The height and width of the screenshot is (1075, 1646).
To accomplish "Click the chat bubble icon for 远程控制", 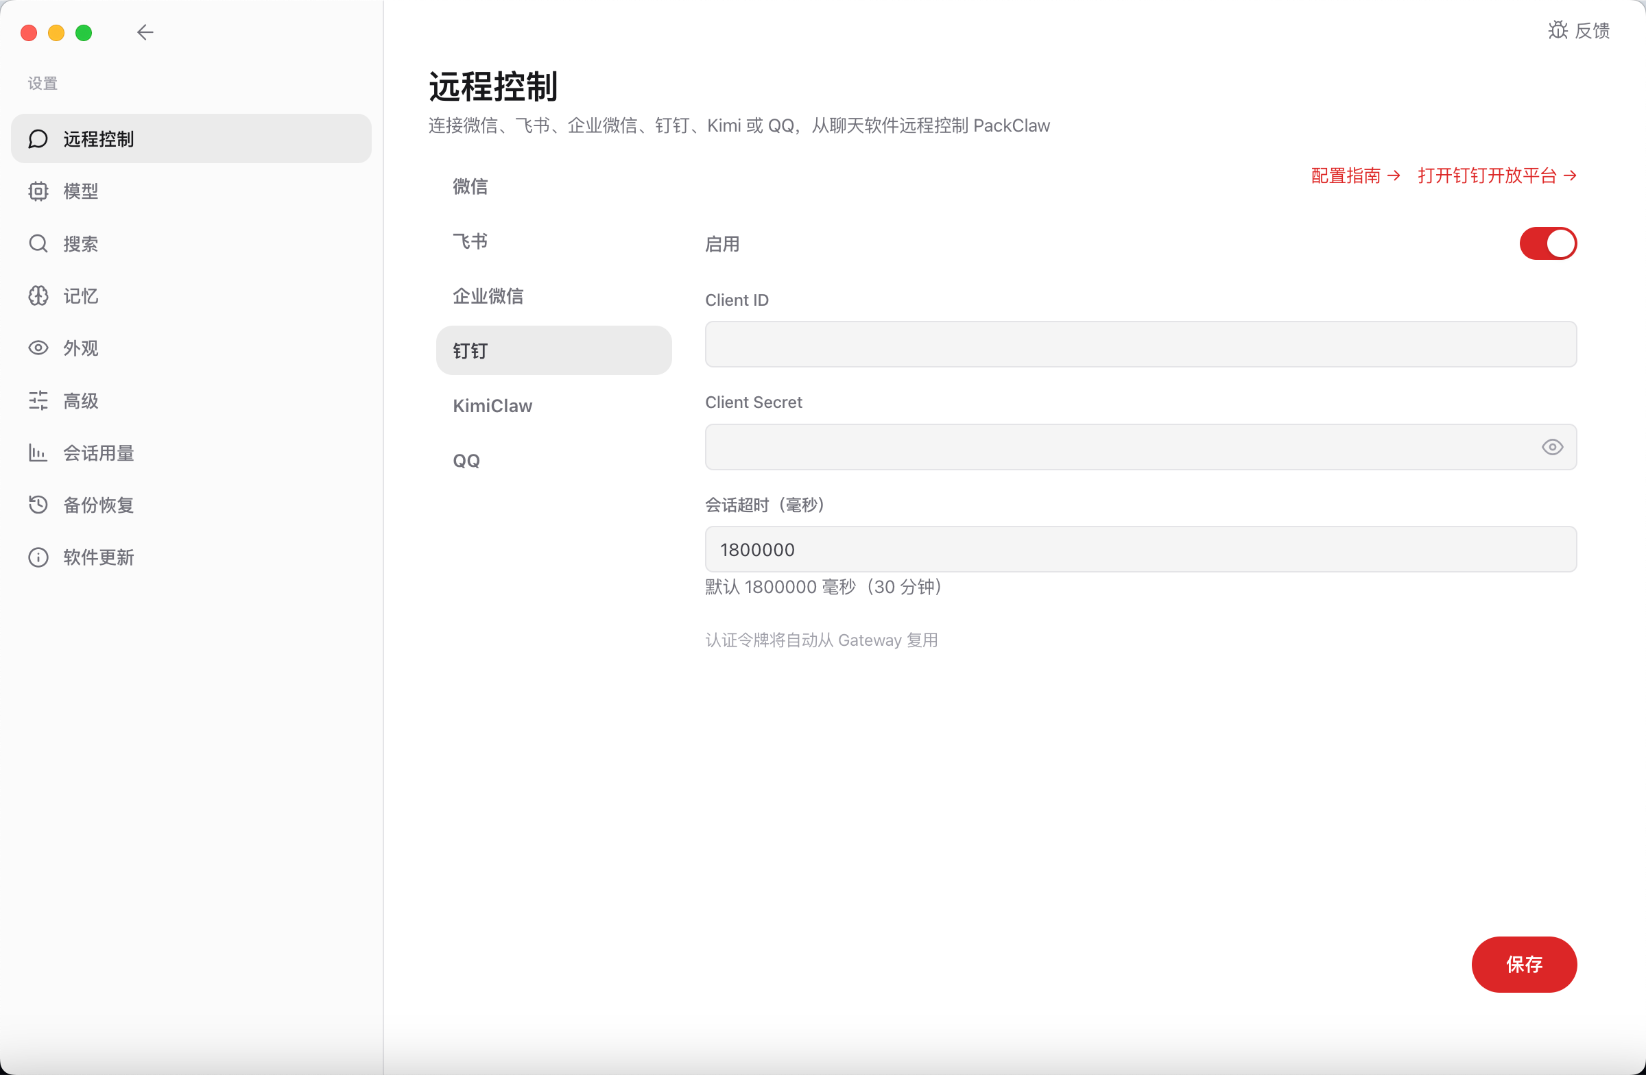I will coord(38,139).
